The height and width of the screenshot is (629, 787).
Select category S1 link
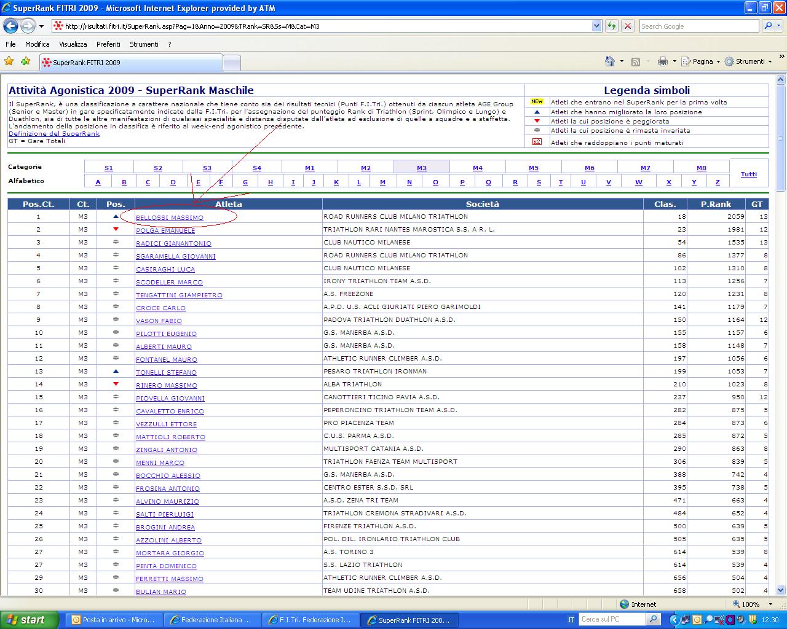click(109, 168)
